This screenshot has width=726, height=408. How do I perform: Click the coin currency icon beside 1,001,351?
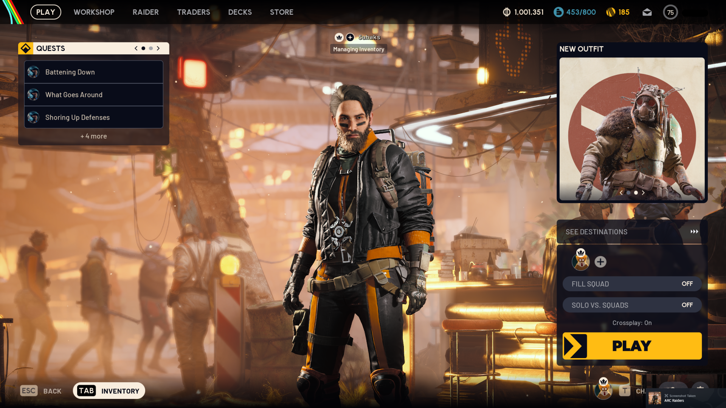pyautogui.click(x=507, y=12)
